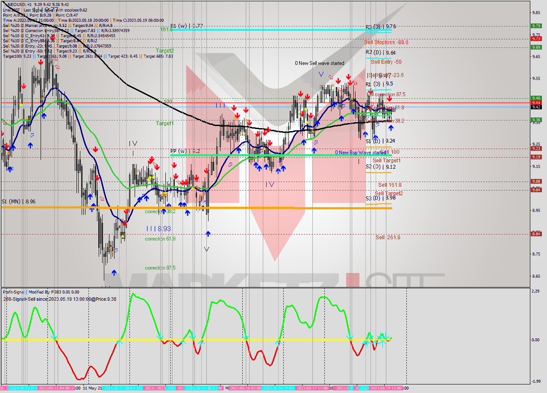Click the black 9.42 current price tag
Image resolution: width=547 pixels, height=393 pixels.
(x=536, y=107)
